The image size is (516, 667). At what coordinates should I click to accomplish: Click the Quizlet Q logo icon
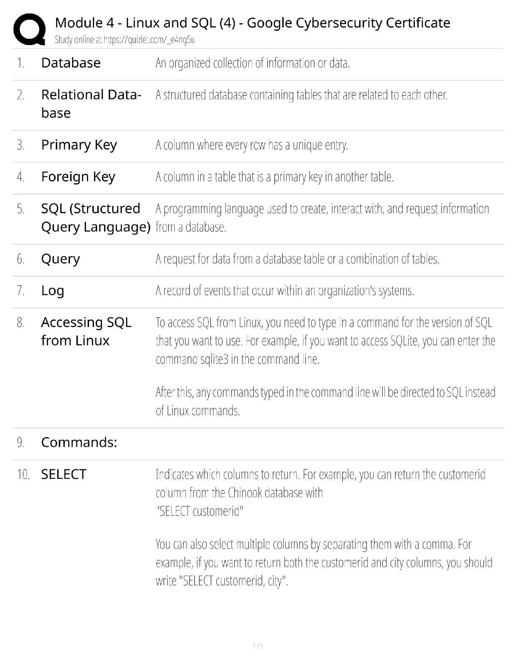29,29
